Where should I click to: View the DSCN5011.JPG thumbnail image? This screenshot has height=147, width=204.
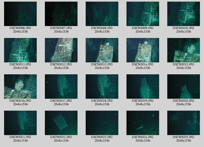click(x=20, y=50)
